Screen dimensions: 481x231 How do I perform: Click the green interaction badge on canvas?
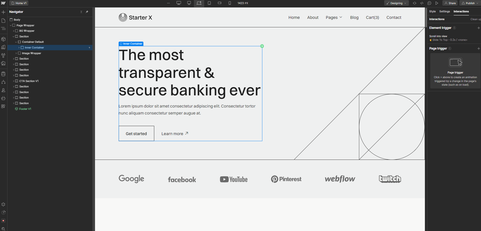click(262, 46)
